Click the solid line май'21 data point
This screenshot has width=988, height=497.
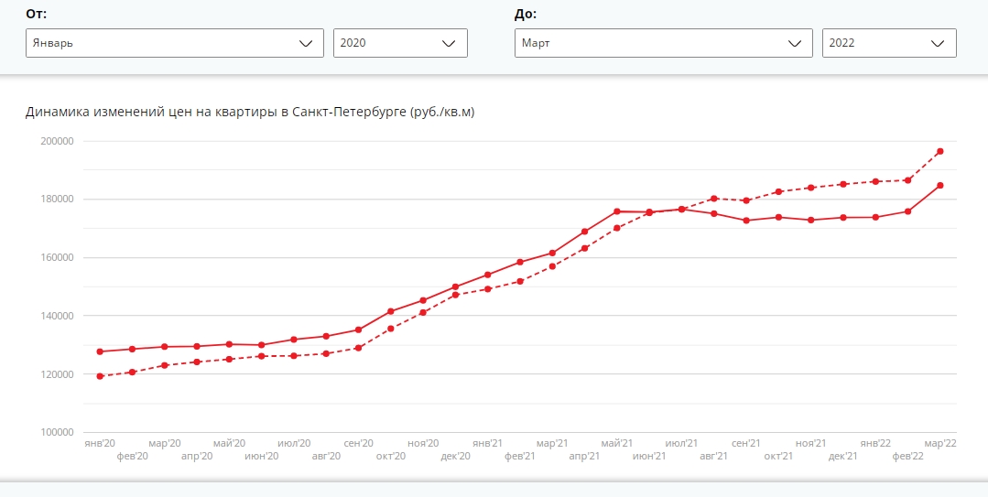[617, 211]
